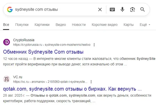Open search by image camera icon
The image size is (156, 108).
point(133,10)
